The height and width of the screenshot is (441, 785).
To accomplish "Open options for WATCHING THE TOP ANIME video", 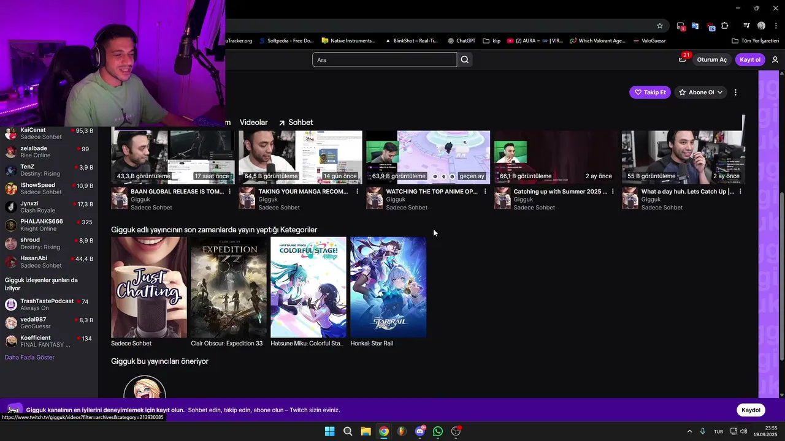I will point(485,192).
